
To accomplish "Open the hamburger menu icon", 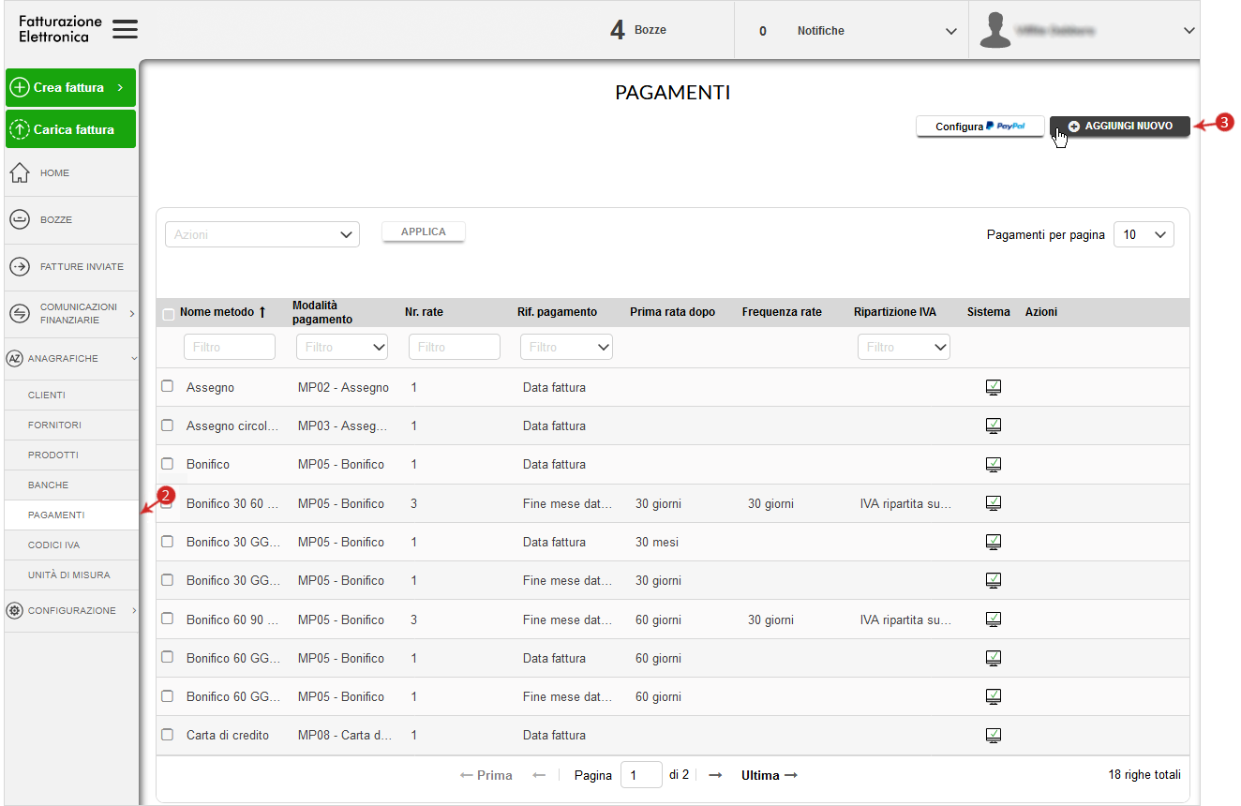I will pyautogui.click(x=125, y=30).
